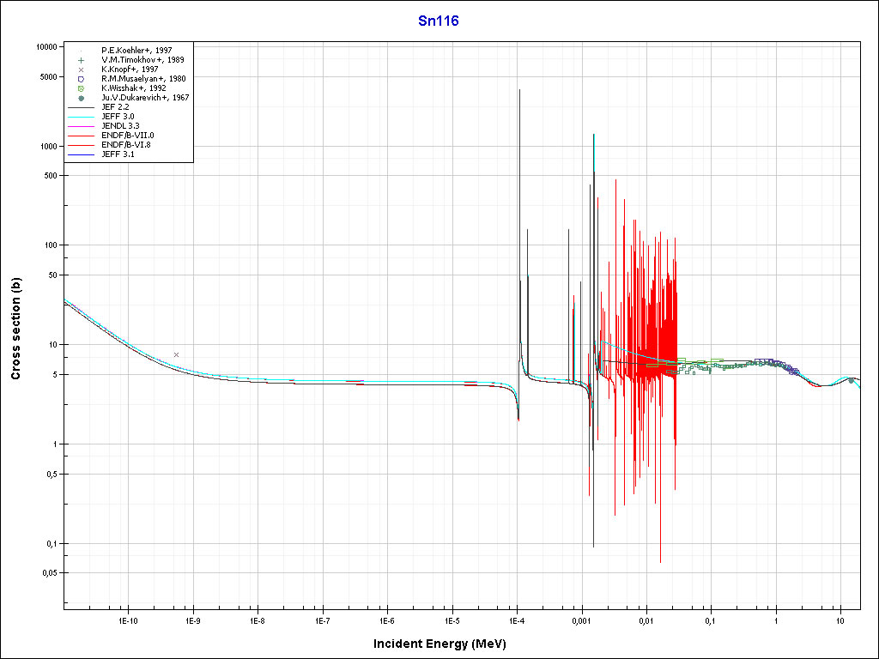Viewport: 879px width, 659px height.
Task: Click the x marker for K.Knopf+ 1997
Action: click(81, 70)
